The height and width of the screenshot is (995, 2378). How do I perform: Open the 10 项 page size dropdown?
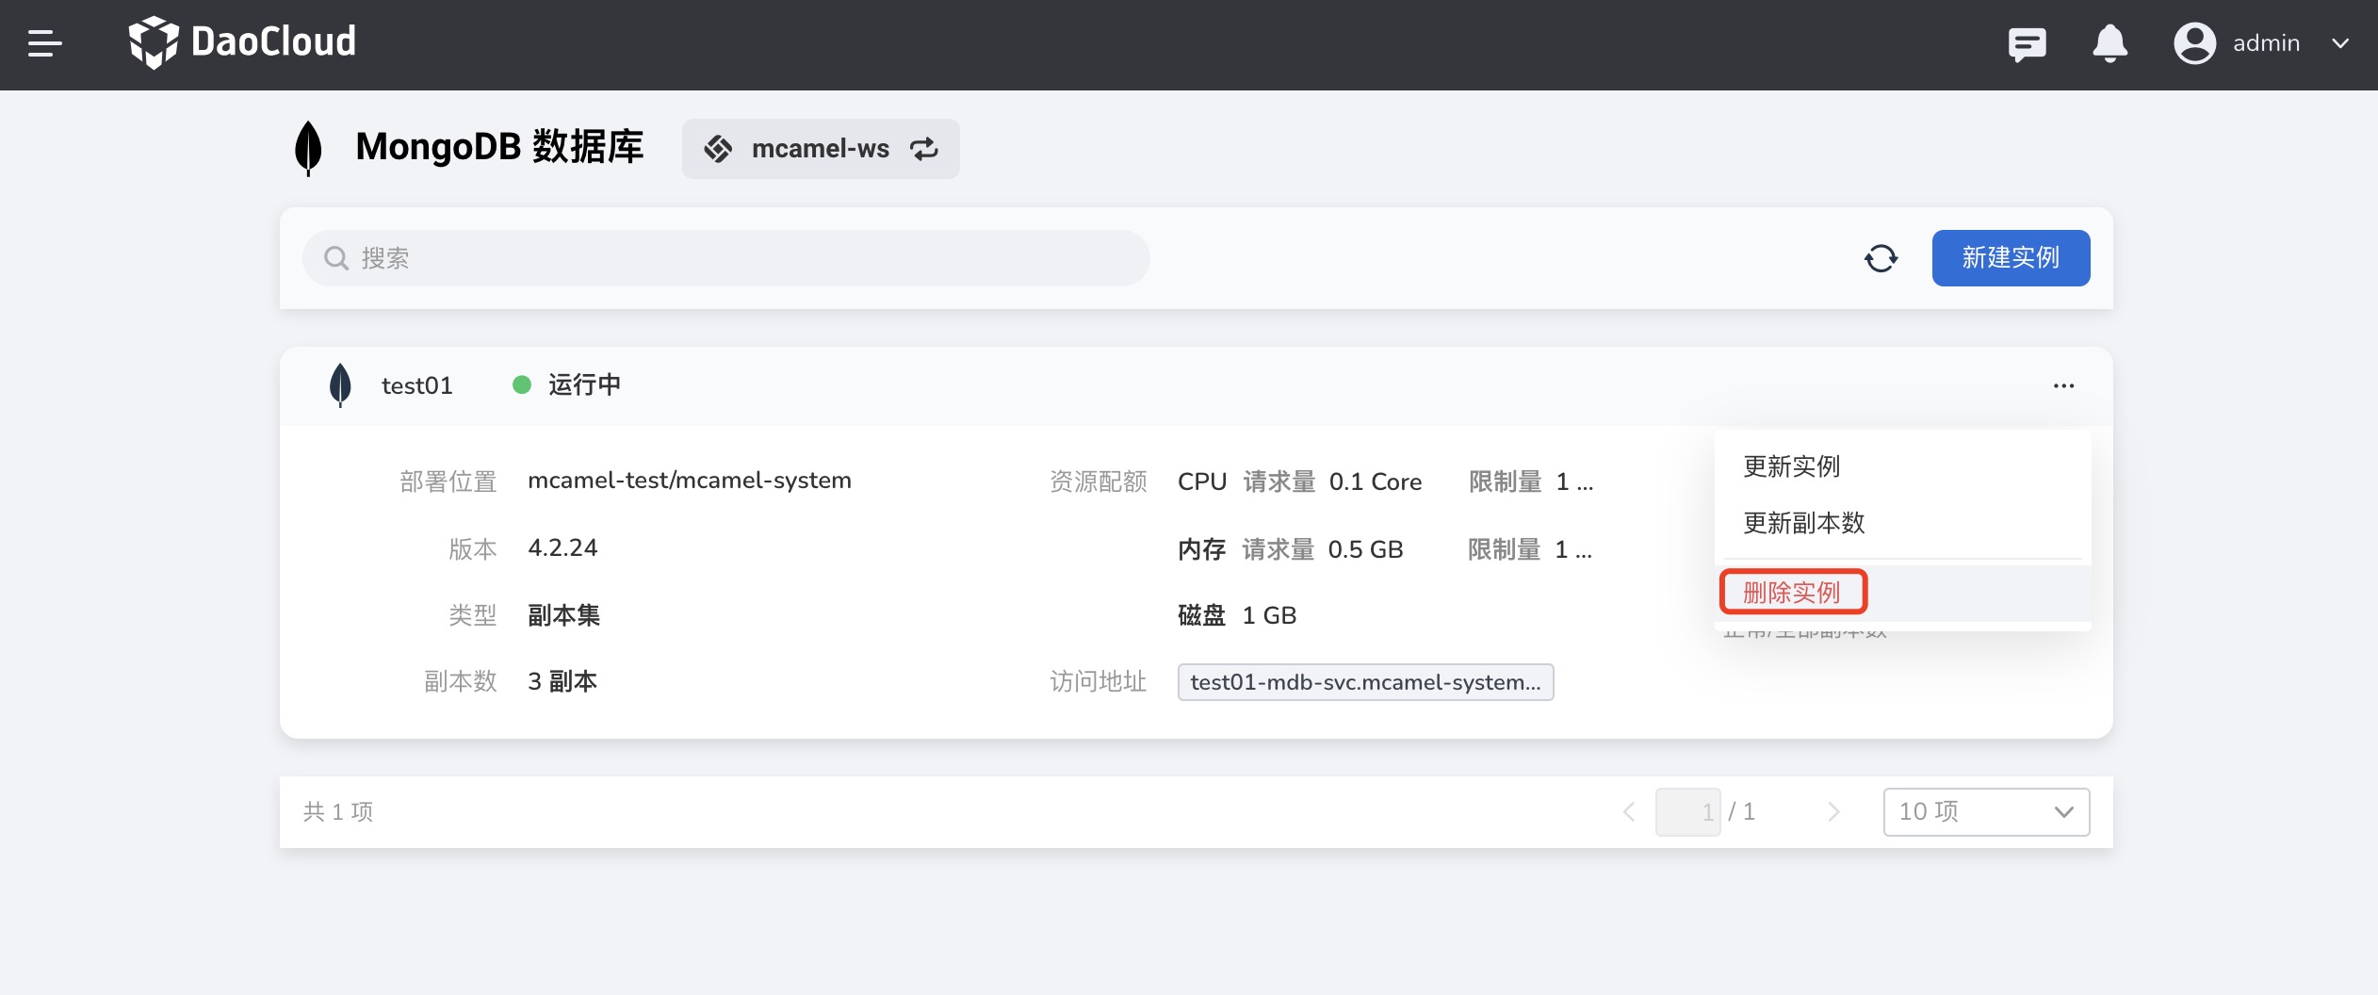[1986, 811]
